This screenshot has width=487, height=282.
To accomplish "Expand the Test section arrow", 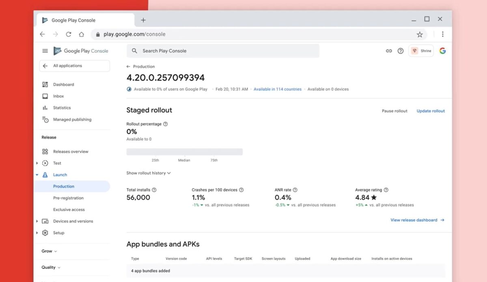I will coord(37,163).
